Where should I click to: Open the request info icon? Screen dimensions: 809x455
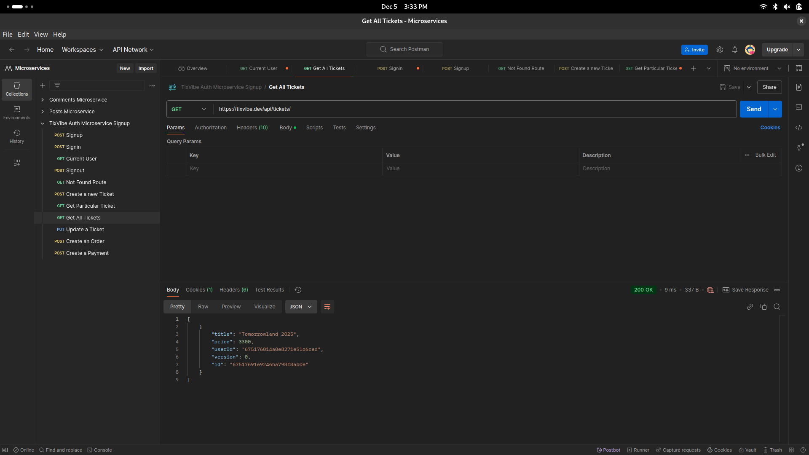[x=799, y=168]
